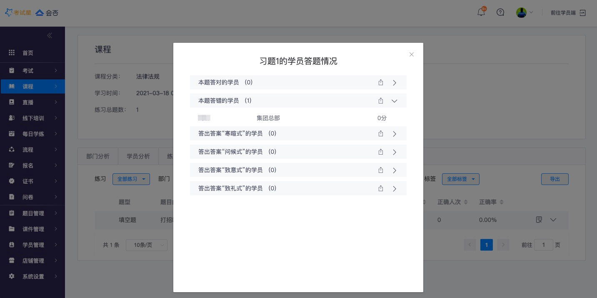Screen dimensions: 597x298
Task: Expand the 致意式 answer students section
Action: (x=395, y=170)
